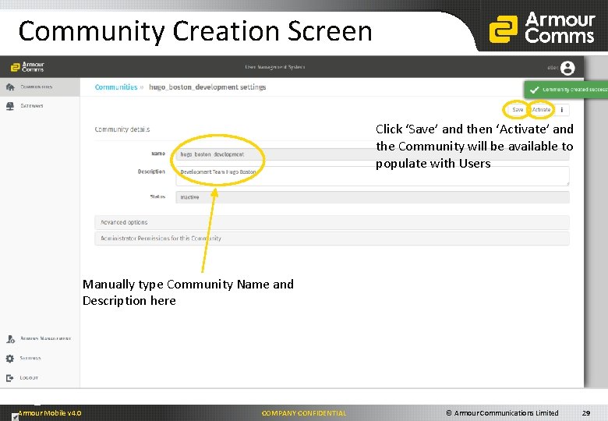Image resolution: width=608 pixels, height=421 pixels.
Task: Click the Description text area
Action: 373,176
